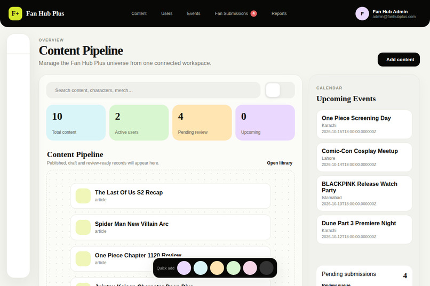This screenshot has height=286, width=430.
Task: Open the Pending review stat card
Action: pos(202,122)
